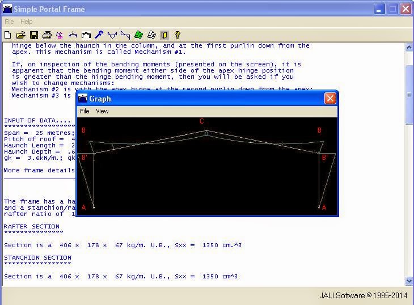
Task: Save using the floppy disk icon
Action: click(x=34, y=35)
